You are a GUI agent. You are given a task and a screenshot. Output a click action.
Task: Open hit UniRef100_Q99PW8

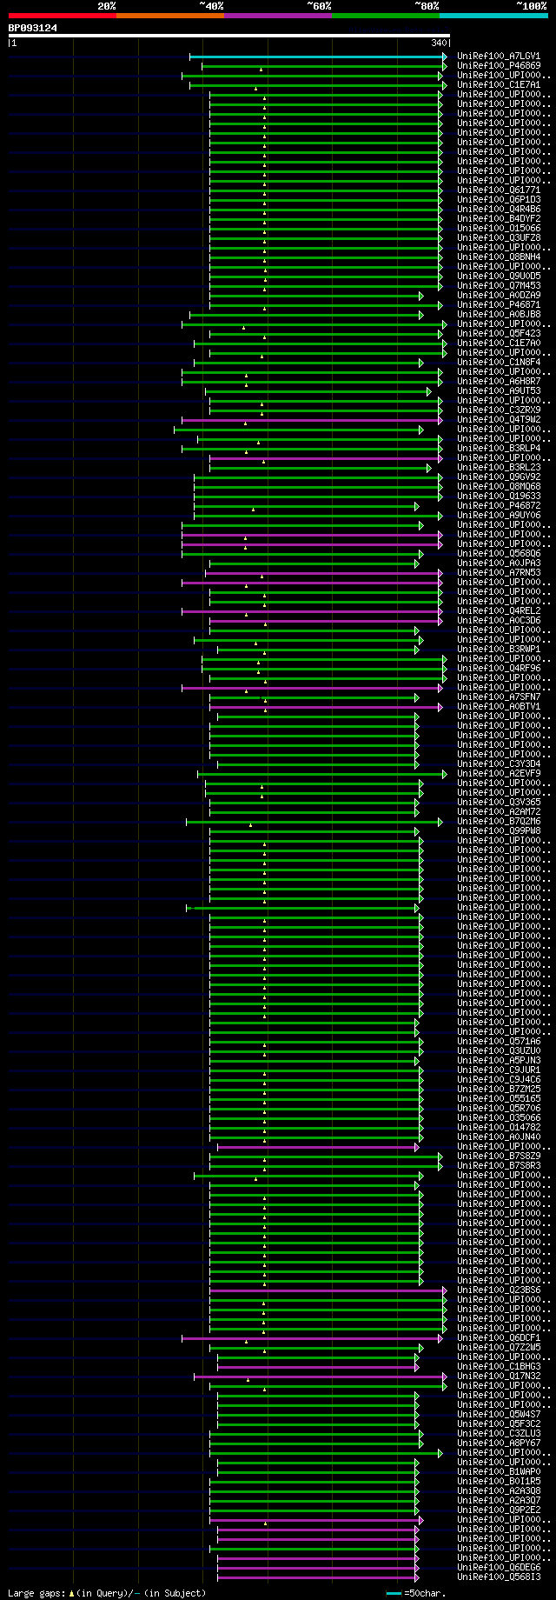point(499,831)
